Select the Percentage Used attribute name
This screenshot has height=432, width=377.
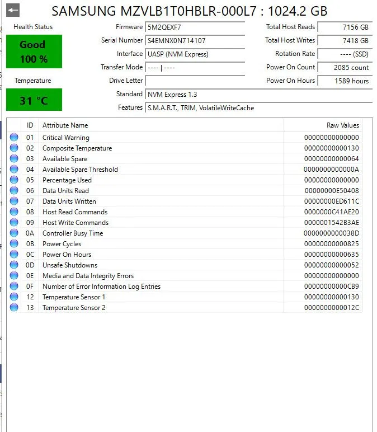(x=67, y=180)
